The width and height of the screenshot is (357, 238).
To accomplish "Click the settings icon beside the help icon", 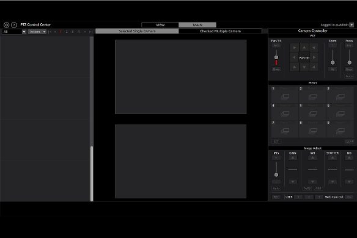I will pos(6,25).
